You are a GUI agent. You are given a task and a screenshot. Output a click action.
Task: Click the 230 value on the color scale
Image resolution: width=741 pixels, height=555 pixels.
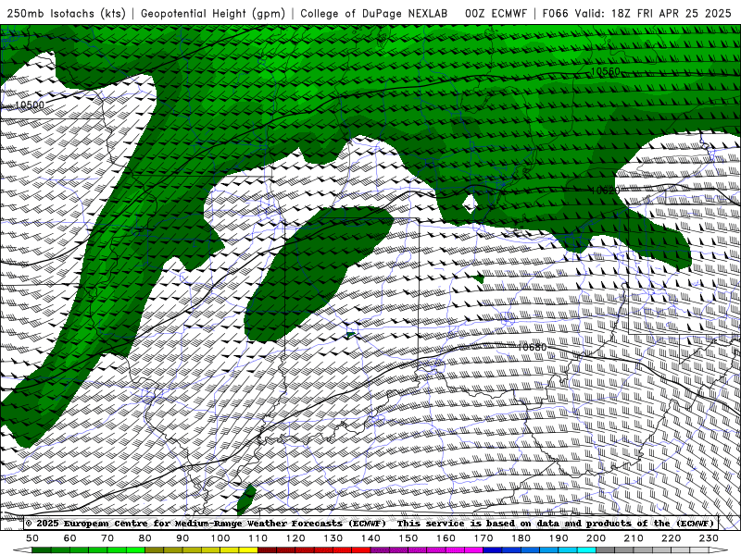point(709,538)
